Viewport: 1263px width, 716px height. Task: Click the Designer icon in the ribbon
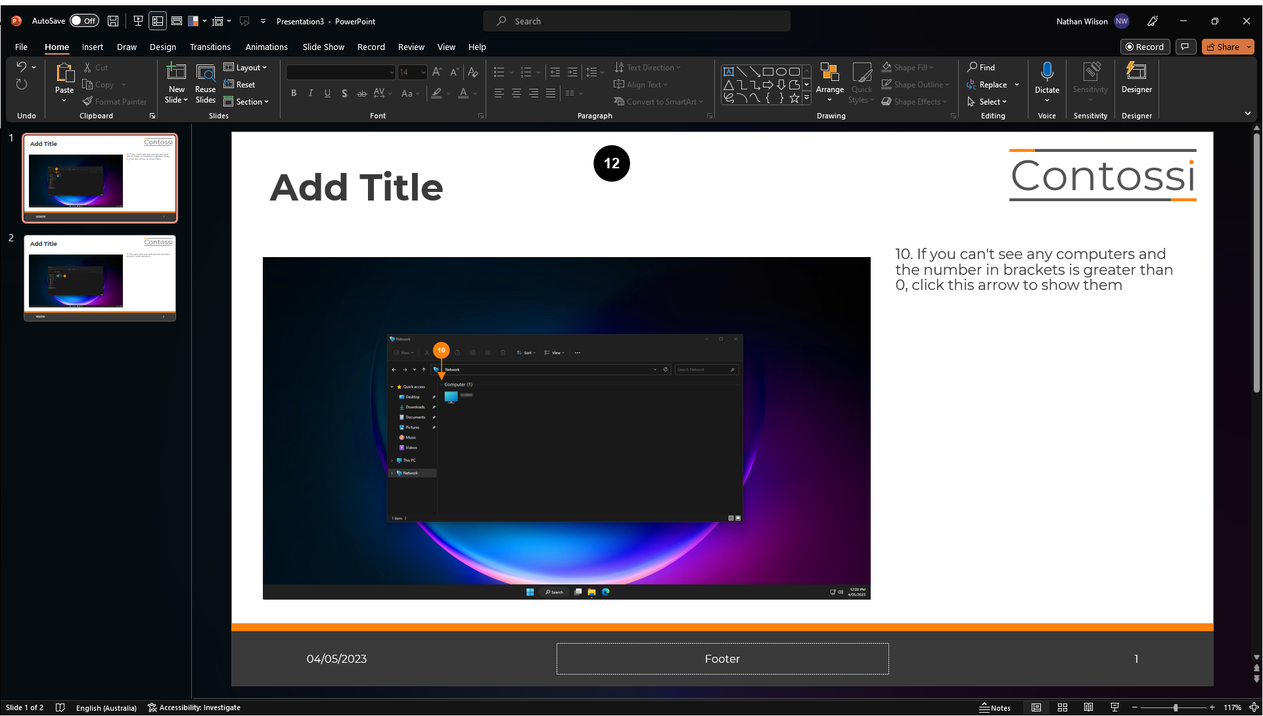pyautogui.click(x=1136, y=72)
